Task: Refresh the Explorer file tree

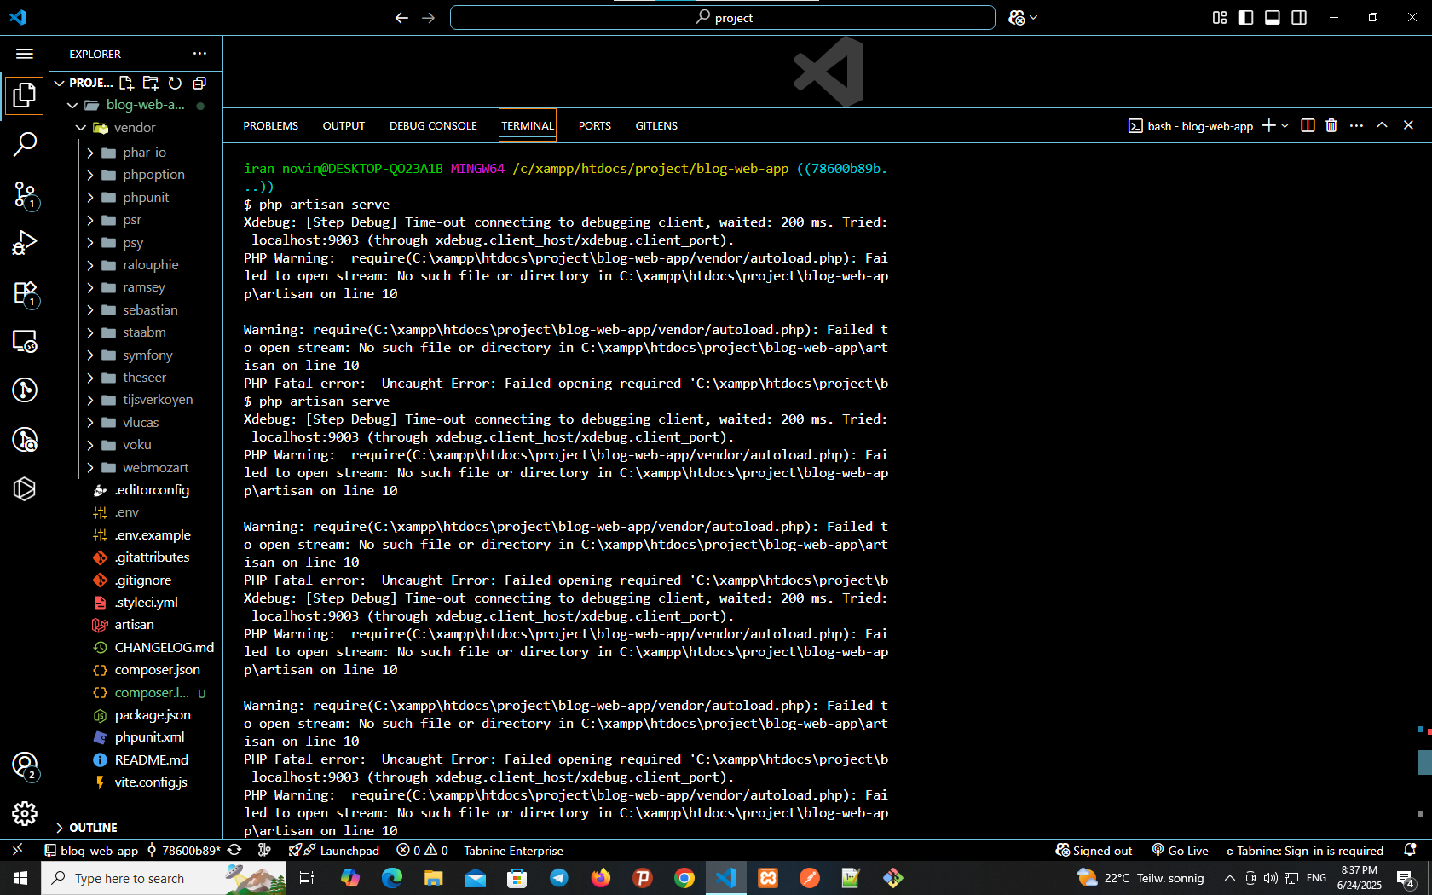Action: click(175, 83)
